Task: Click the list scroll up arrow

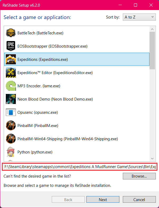Action: click(152, 29)
